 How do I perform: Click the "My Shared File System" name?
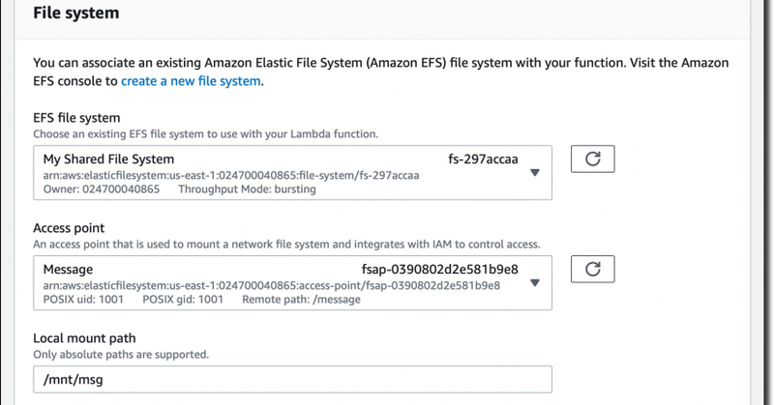point(109,159)
